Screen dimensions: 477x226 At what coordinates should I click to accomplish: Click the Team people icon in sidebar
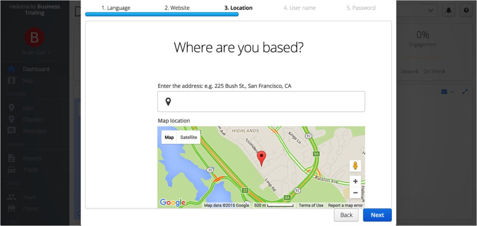12,197
